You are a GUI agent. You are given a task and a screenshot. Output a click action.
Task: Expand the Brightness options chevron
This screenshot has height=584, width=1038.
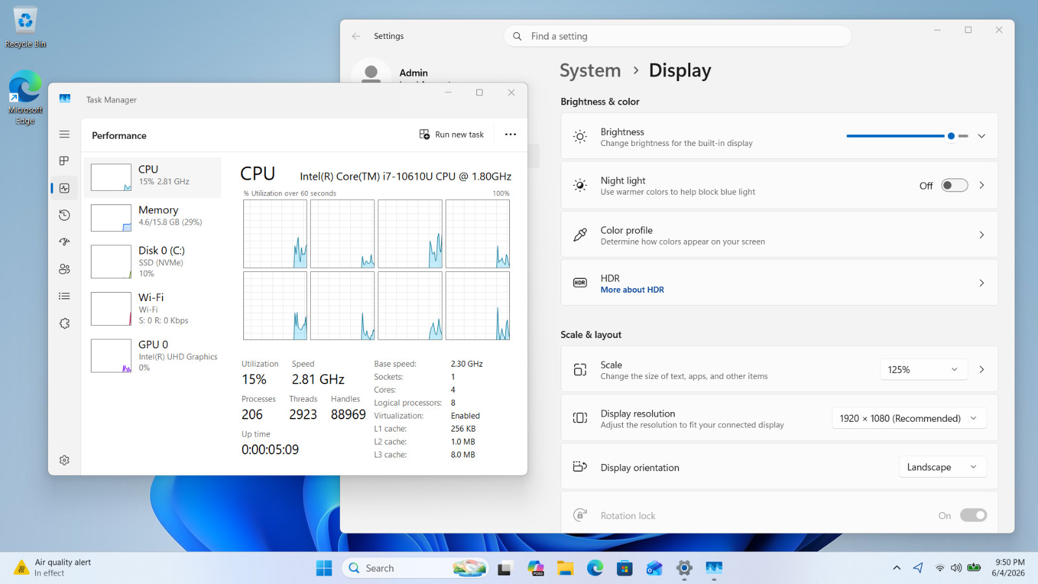pyautogui.click(x=982, y=136)
